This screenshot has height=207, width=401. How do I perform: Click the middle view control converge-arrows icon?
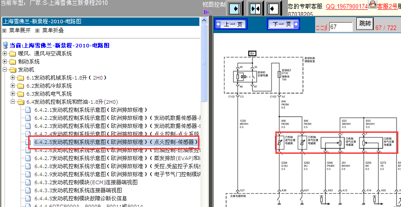pos(255,8)
